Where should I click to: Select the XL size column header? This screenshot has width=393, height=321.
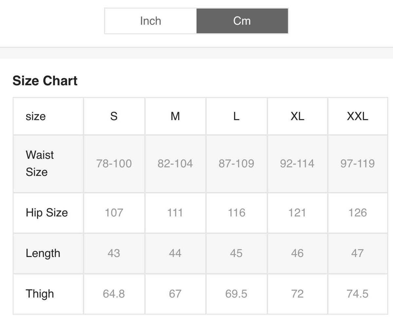(x=297, y=116)
